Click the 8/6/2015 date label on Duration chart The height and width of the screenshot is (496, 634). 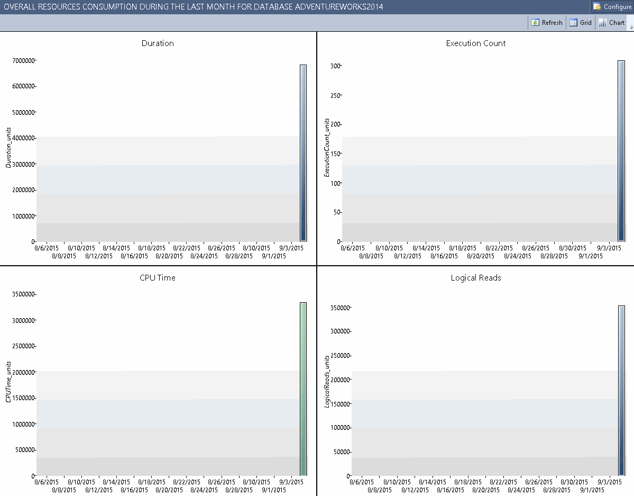tap(45, 247)
